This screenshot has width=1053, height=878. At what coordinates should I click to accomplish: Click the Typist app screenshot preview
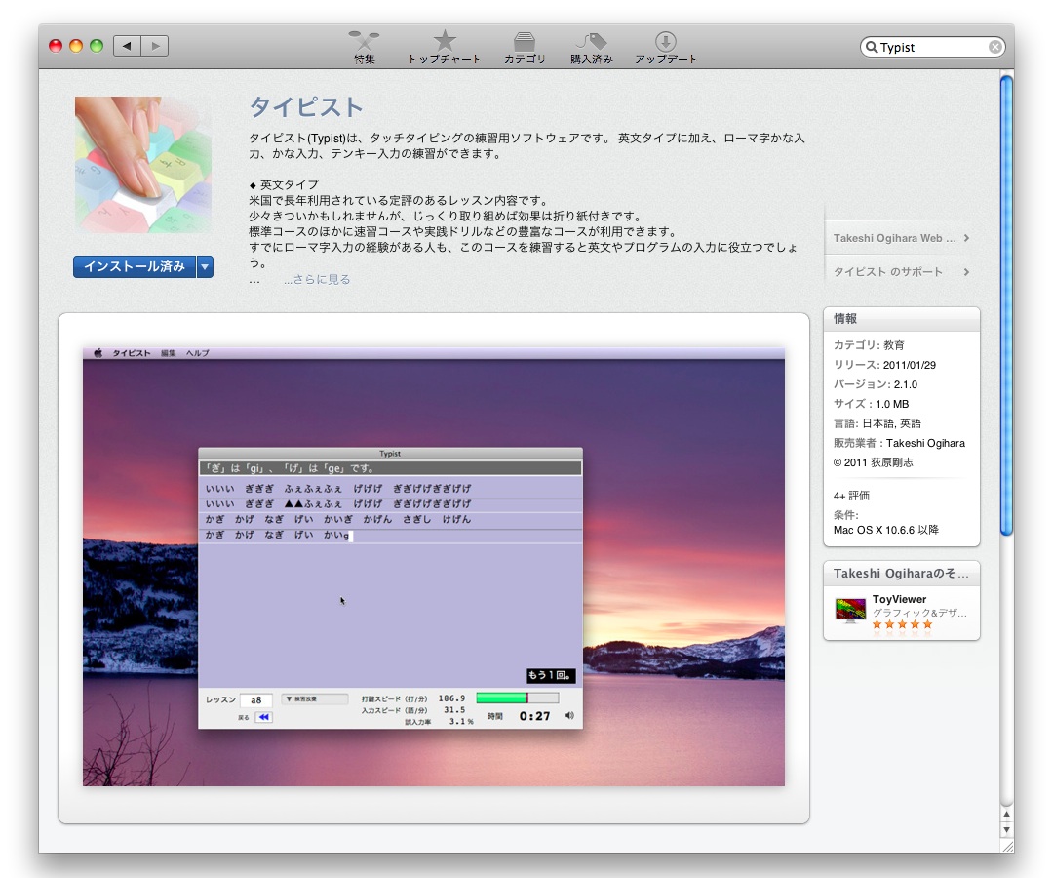pos(434,566)
